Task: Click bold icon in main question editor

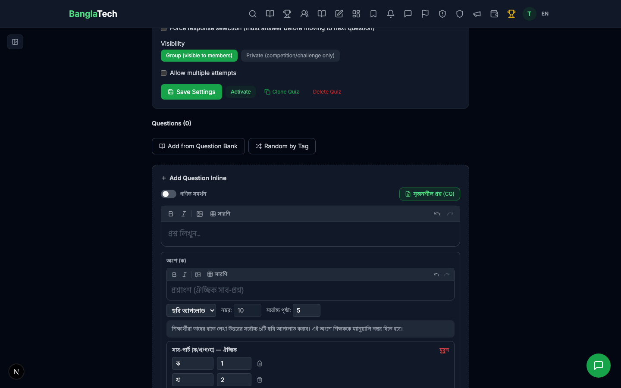Action: point(171,214)
